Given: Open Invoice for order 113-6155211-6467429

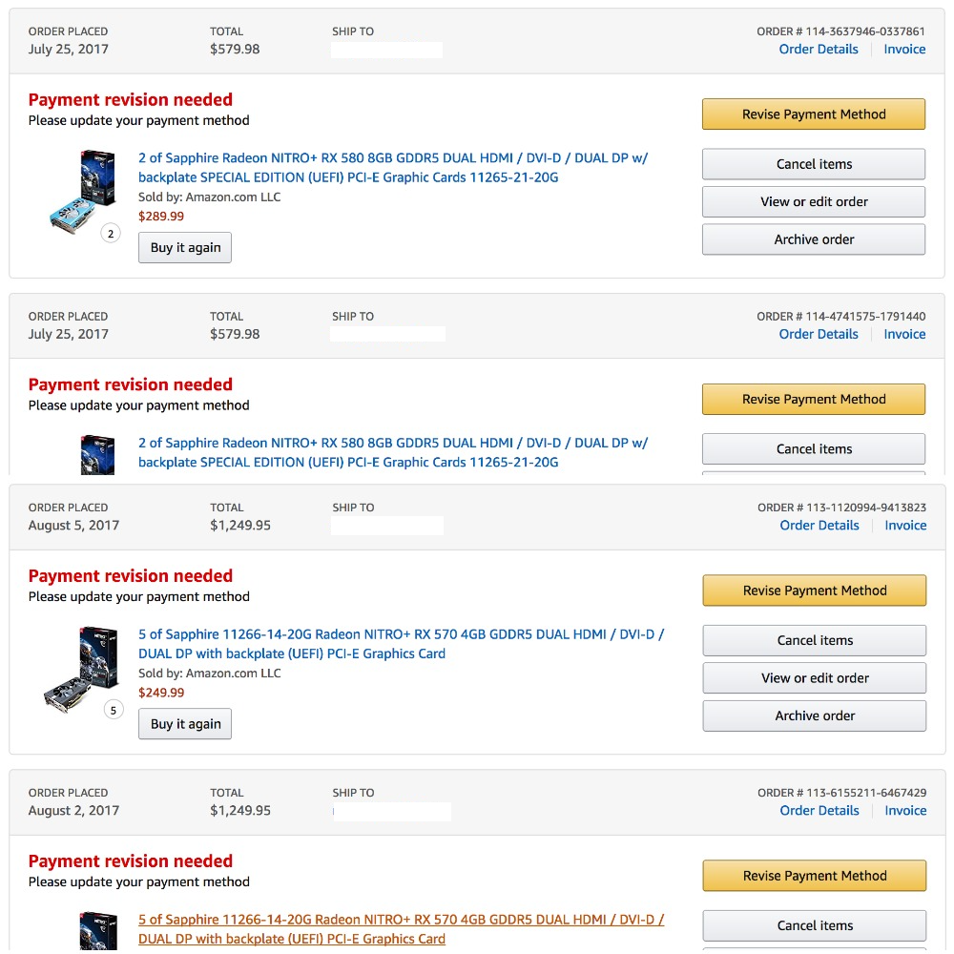Looking at the screenshot, I should click(x=905, y=811).
